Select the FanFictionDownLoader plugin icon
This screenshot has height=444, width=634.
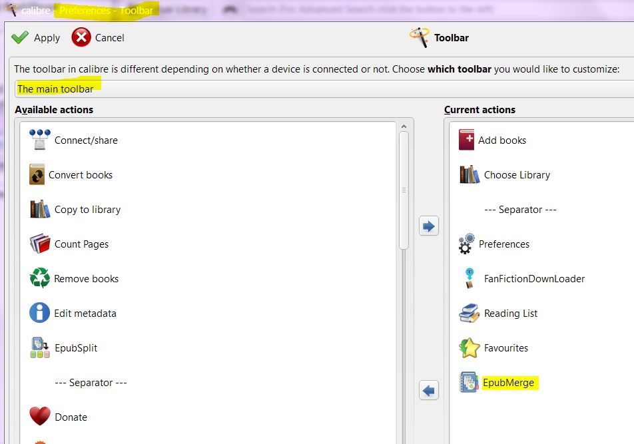(469, 278)
